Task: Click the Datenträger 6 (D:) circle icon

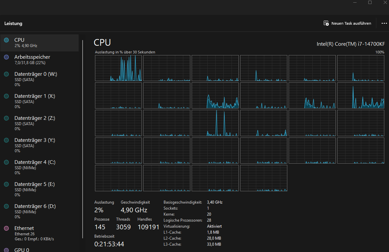Action: tap(6, 206)
